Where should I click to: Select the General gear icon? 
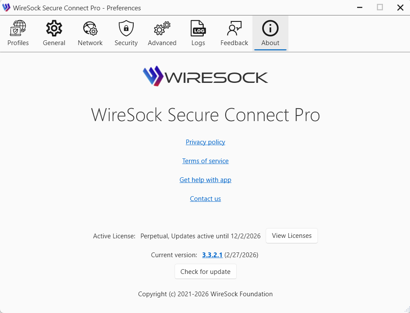point(54,29)
